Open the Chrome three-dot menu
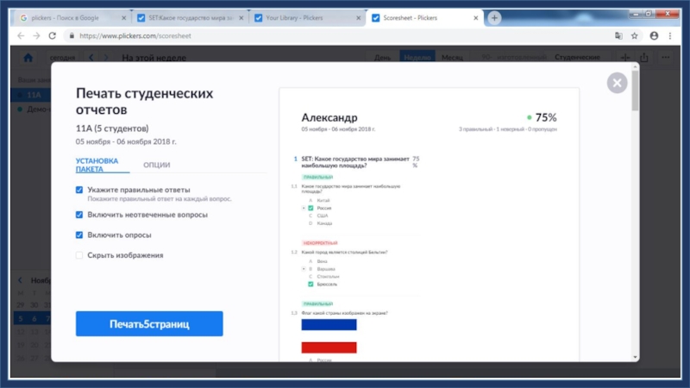 (x=669, y=36)
